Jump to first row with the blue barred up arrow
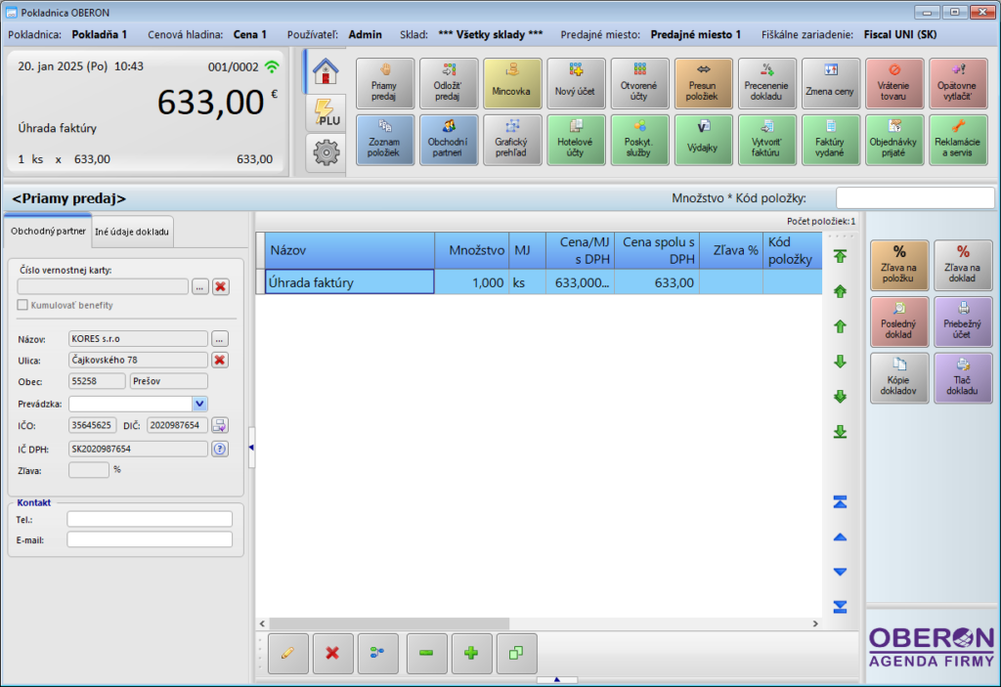The height and width of the screenshot is (687, 1001). click(x=840, y=502)
